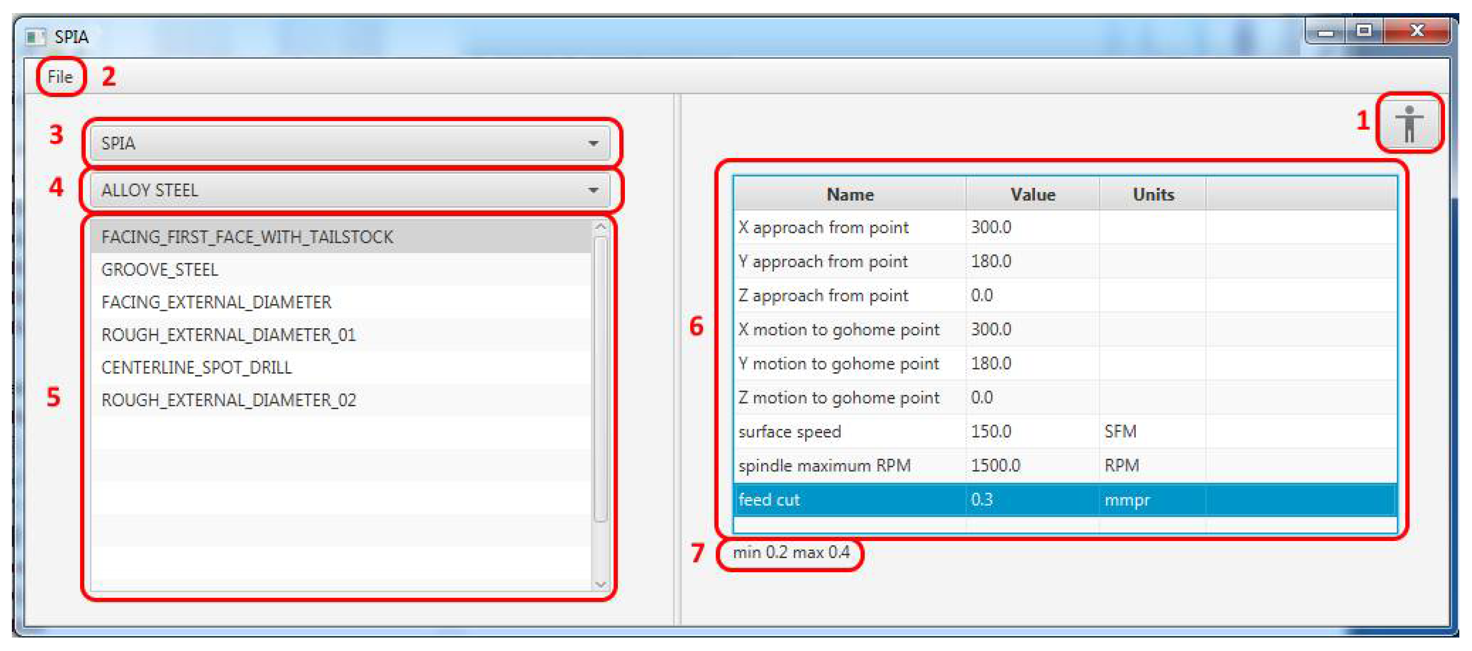This screenshot has height=651, width=1472.
Task: Choose FACING_EXTERNAL_DIAMETER list item
Action: coord(216,302)
